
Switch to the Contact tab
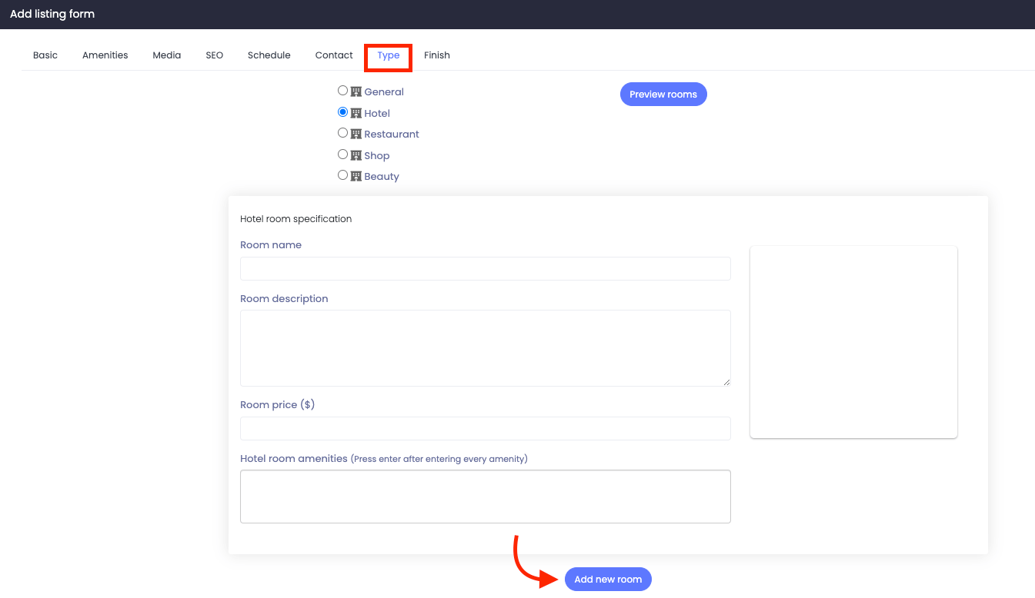pos(334,55)
